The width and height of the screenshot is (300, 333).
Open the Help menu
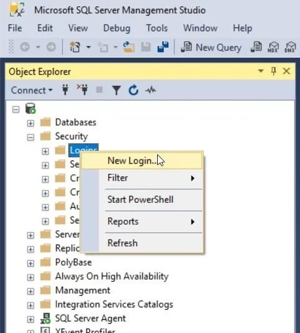243,29
